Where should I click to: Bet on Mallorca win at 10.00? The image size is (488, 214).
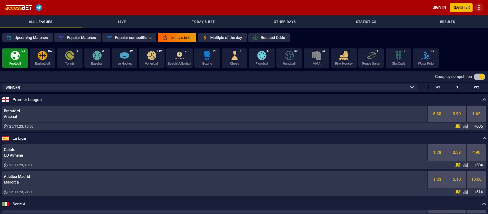click(476, 179)
